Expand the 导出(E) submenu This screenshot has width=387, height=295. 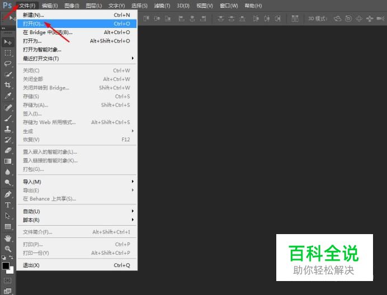coord(77,191)
